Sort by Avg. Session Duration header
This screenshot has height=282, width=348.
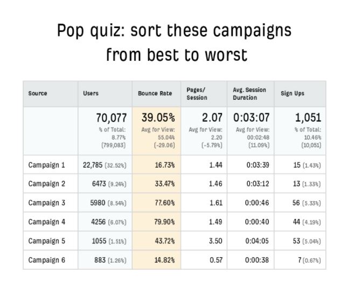[249, 93]
